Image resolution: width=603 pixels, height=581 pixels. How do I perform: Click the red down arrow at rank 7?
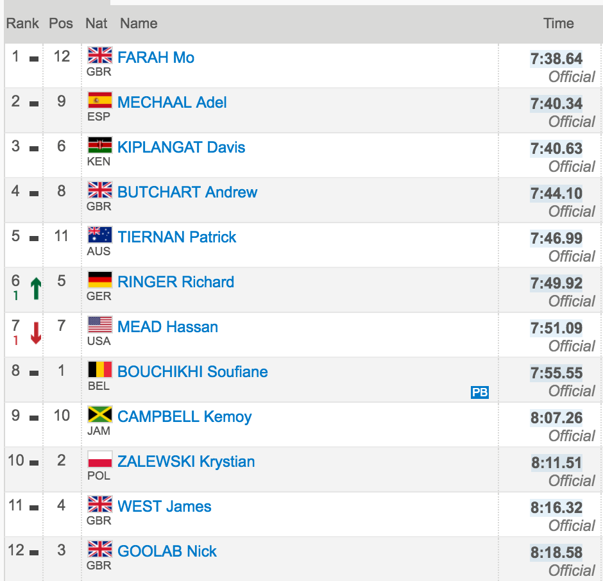[x=36, y=333]
